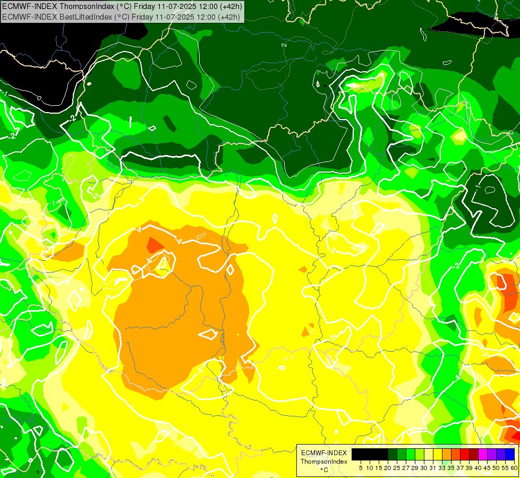Click the legend tick value '30'
This screenshot has width=520, height=478.
tap(424, 468)
